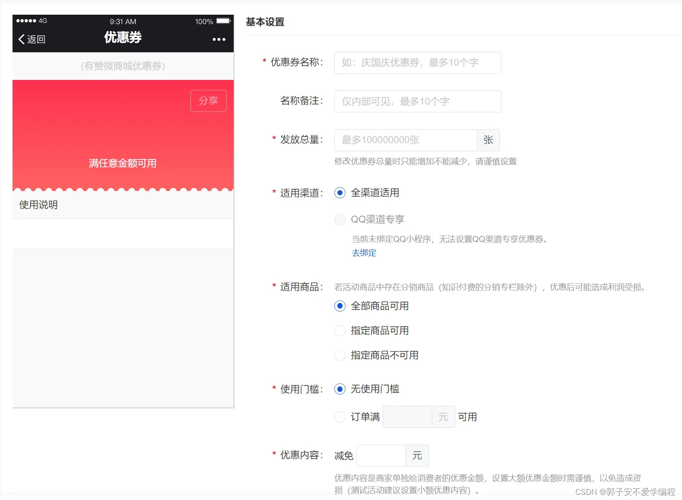Open the 去绑定 link
Viewport: 682px width, 500px height.
click(x=364, y=253)
